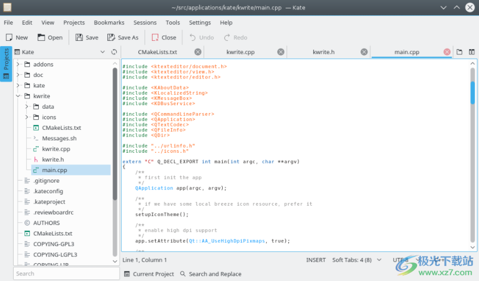Image resolution: width=479 pixels, height=281 pixels.
Task: Open .kateproject in the project tree
Action: pyautogui.click(x=49, y=202)
